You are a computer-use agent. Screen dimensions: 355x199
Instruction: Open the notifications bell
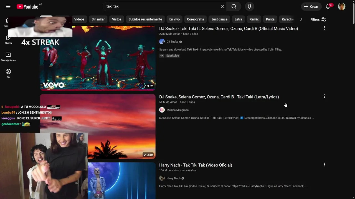click(x=328, y=6)
